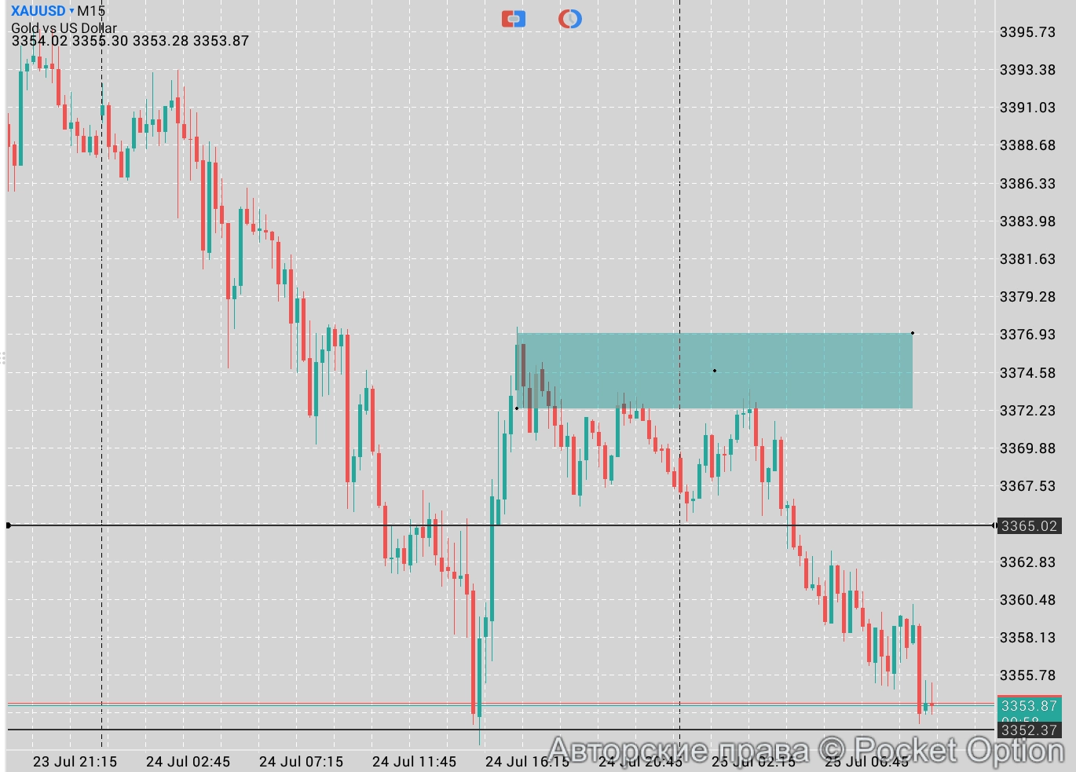The height and width of the screenshot is (772, 1076).
Task: Click the Gold vs US Dollar description
Action: (64, 27)
